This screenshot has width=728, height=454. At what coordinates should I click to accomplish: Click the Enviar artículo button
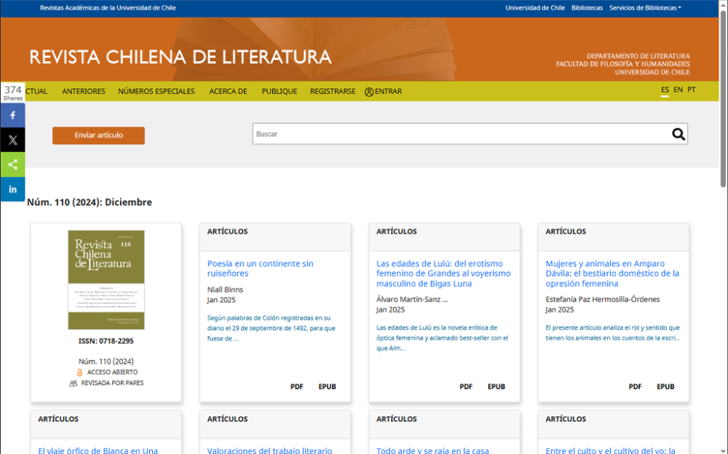click(98, 136)
